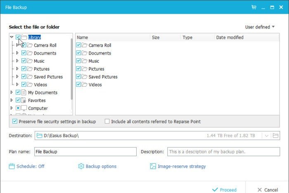Image resolution: width=289 pixels, height=193 pixels.
Task: Click the My Documents page icon
Action: (24, 93)
